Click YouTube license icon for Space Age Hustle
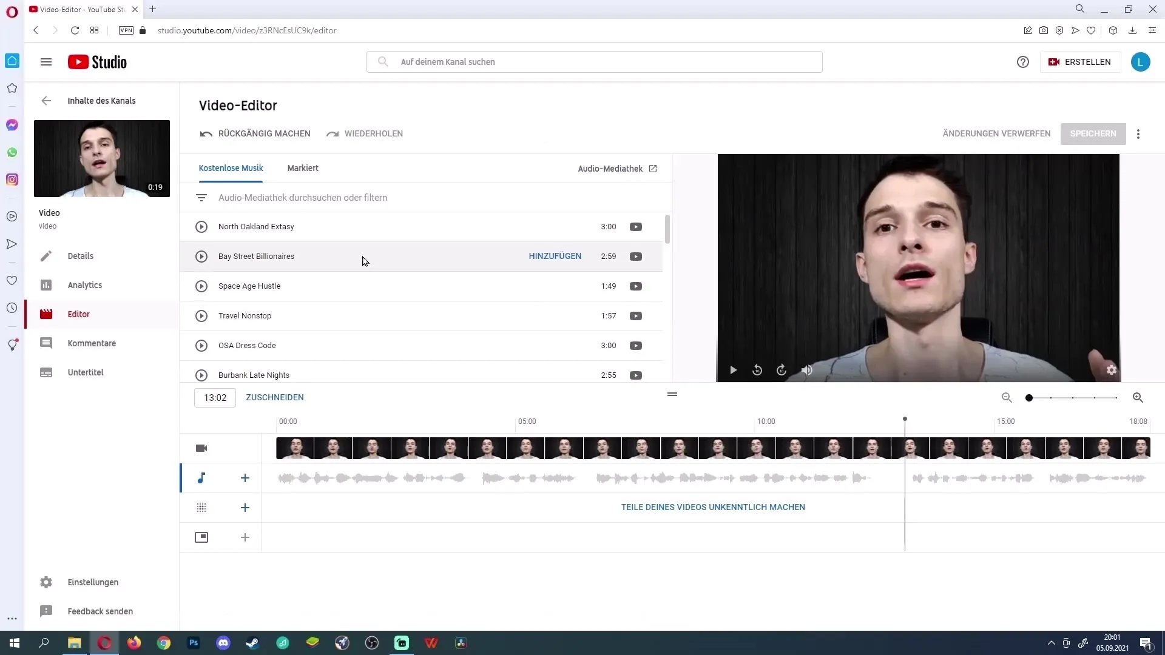The image size is (1165, 655). point(636,286)
